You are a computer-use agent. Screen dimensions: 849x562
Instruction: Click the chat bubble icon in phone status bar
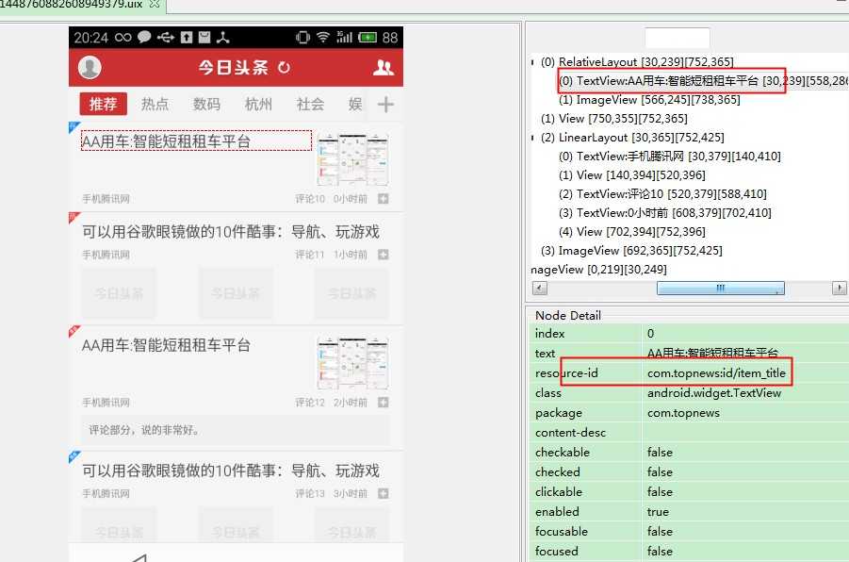coord(144,38)
